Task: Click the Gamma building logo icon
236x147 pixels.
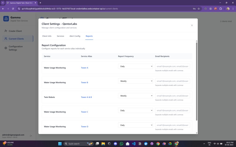Action: tap(6, 19)
